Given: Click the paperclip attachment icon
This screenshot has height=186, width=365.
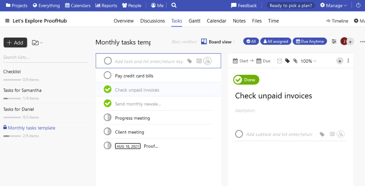Looking at the screenshot, I should coord(295,61).
